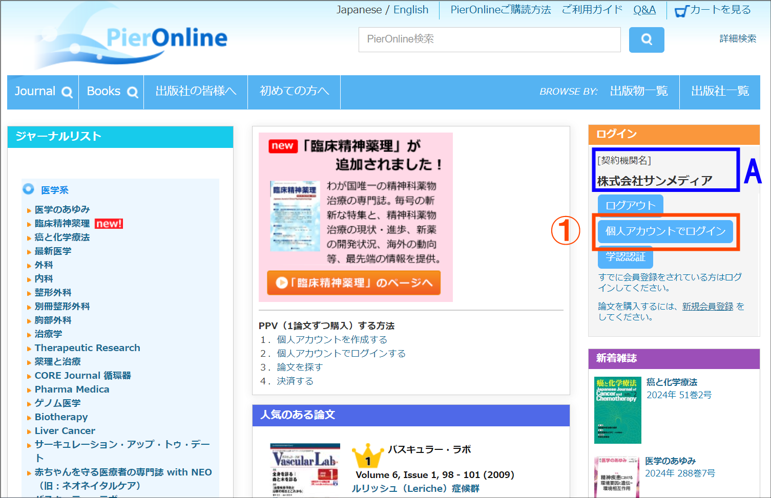Open 2024年 288巻7号 issue link
771x498 pixels.
(x=680, y=473)
